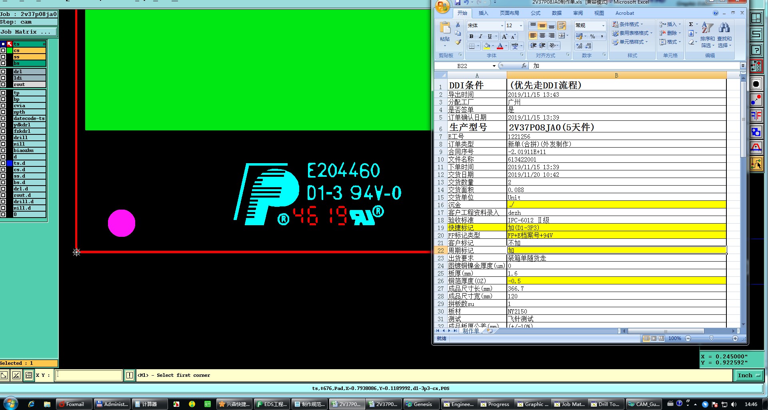Image resolution: width=768 pixels, height=410 pixels.
Task: Click the AutoSum sigma icon
Action: coord(691,24)
